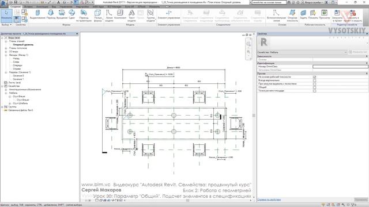Toggle 'Всегда вертикально' checkbox
369x207 pixels.
pos(314,80)
